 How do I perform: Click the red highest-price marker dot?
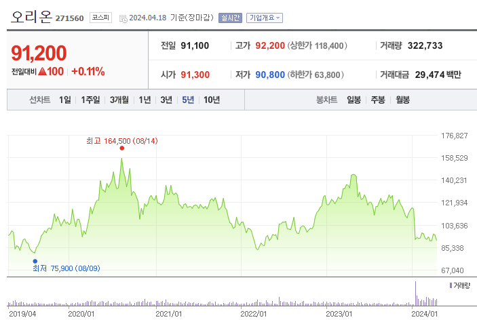[121, 148]
